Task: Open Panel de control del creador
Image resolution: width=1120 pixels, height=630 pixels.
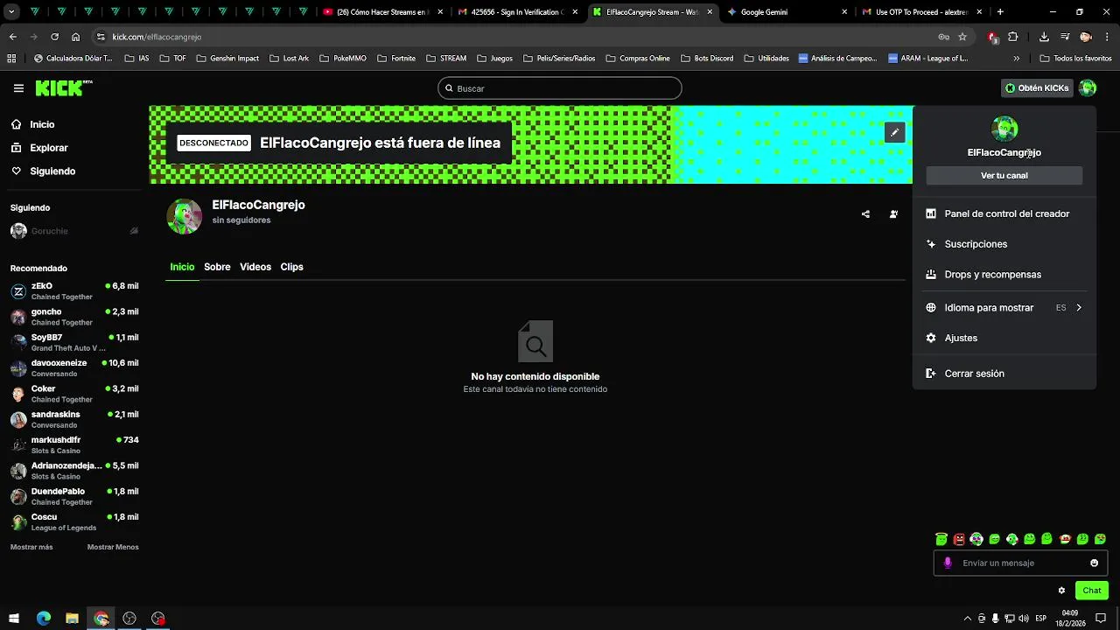Action: pyautogui.click(x=1004, y=213)
